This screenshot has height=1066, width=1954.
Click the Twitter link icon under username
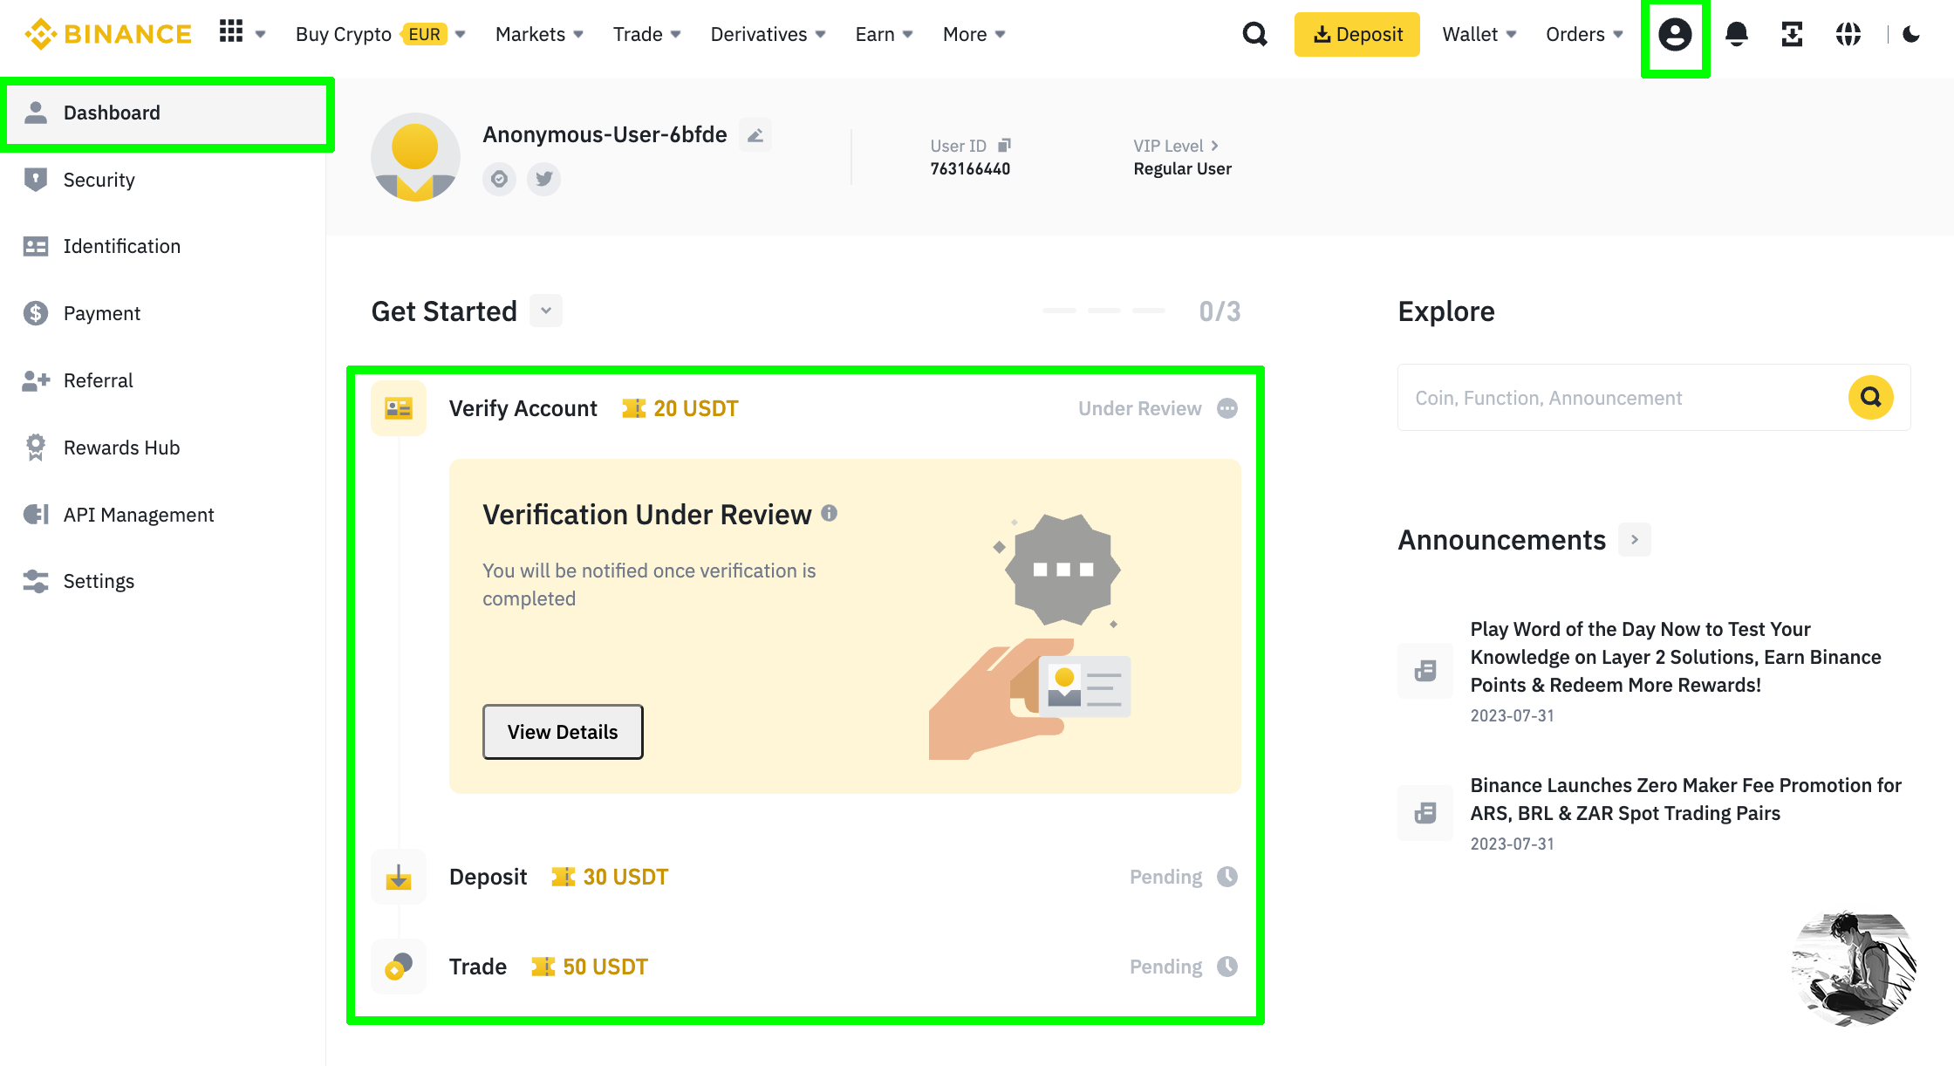click(543, 179)
